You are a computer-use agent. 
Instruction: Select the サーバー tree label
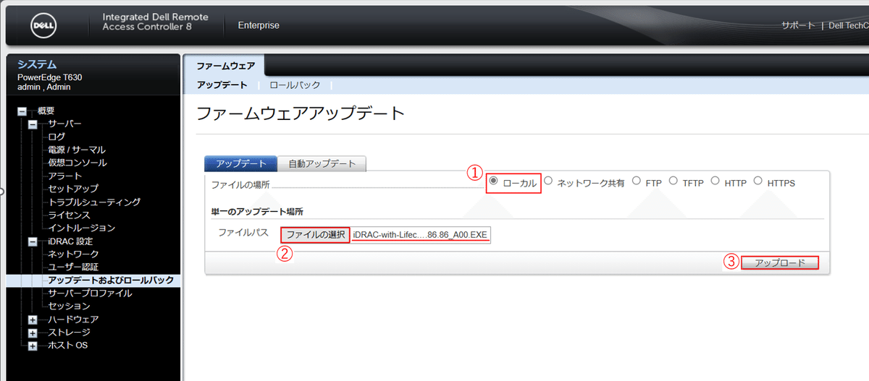(x=64, y=124)
